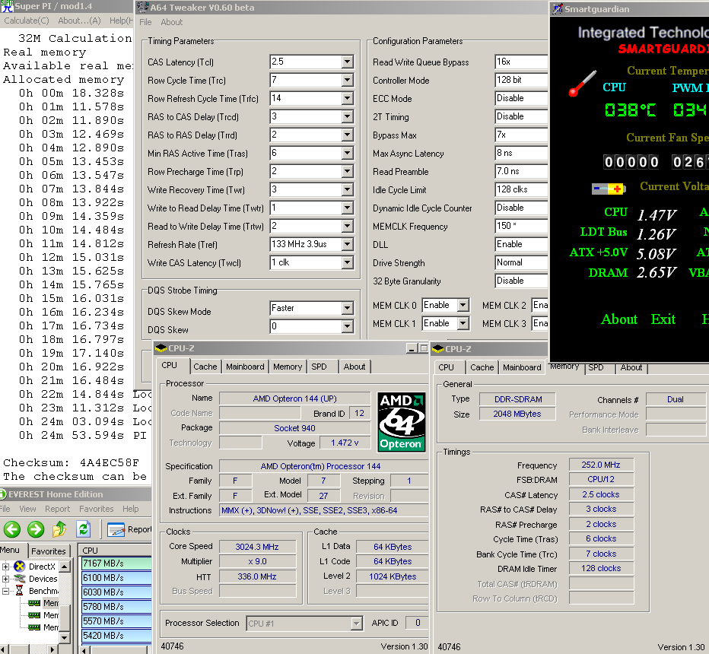The image size is (709, 654).
Task: Open the Report wizard icon
Action: (116, 529)
